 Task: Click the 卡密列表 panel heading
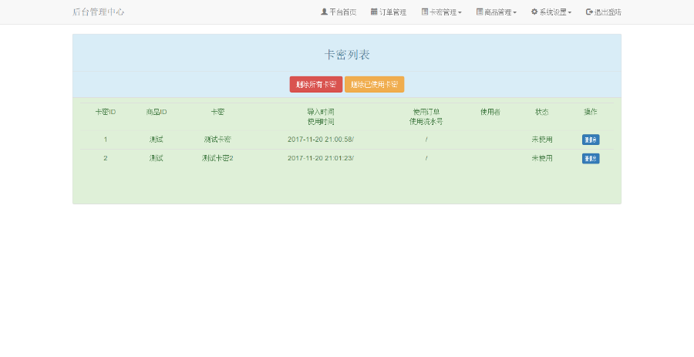[347, 55]
